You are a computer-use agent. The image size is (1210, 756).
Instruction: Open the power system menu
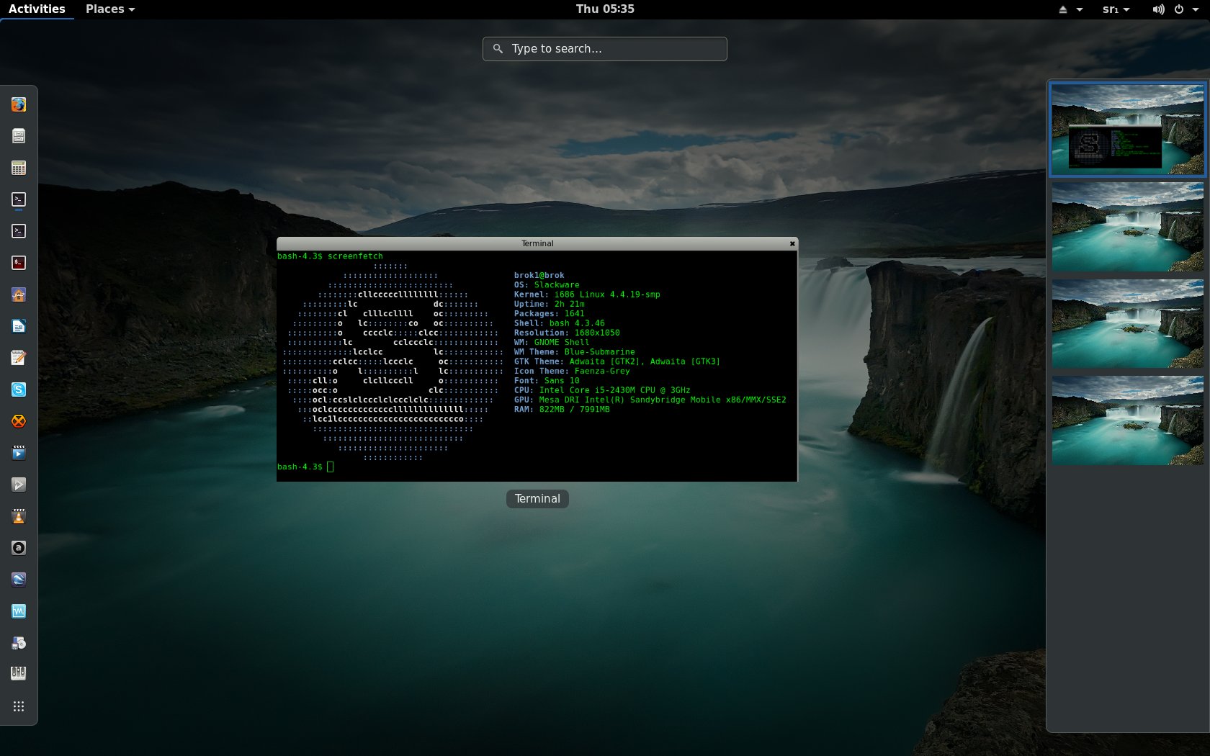click(1179, 9)
